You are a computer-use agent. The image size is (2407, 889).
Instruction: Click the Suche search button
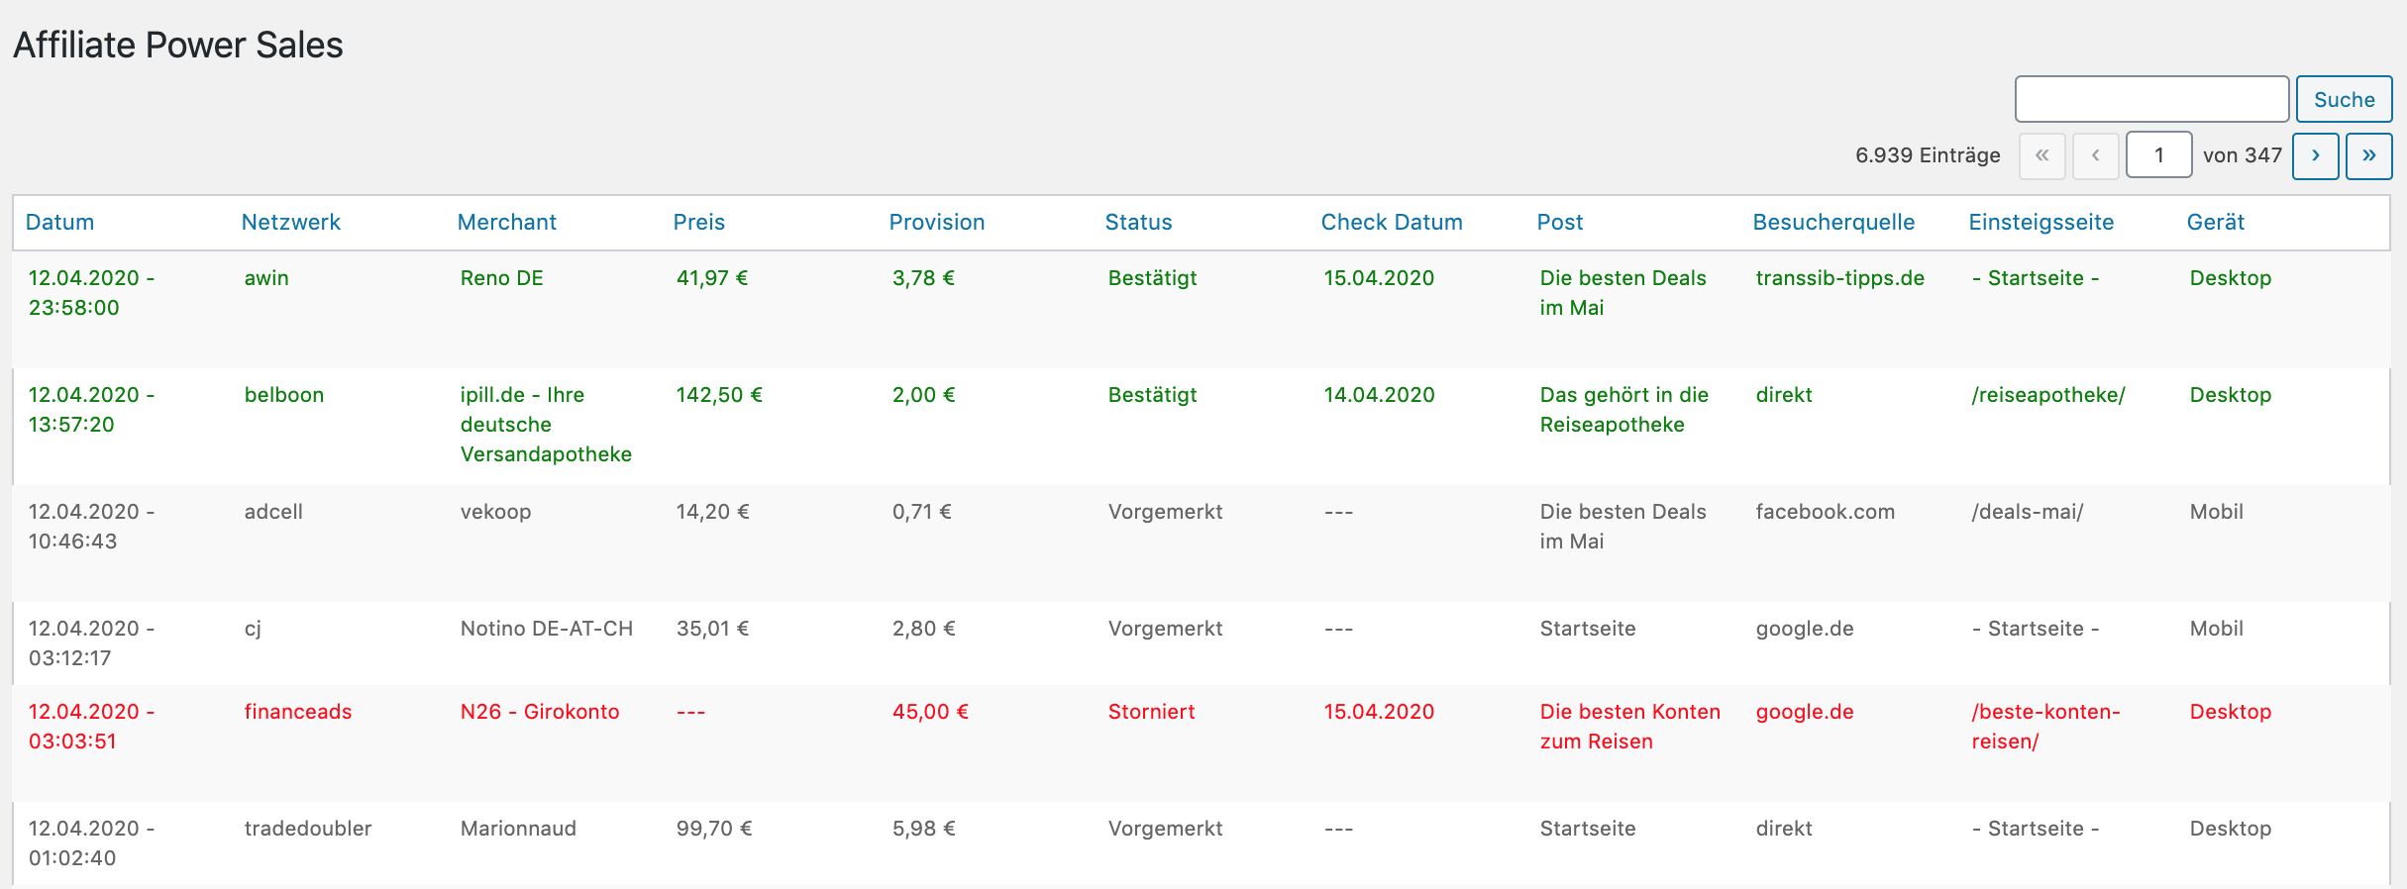click(2344, 99)
